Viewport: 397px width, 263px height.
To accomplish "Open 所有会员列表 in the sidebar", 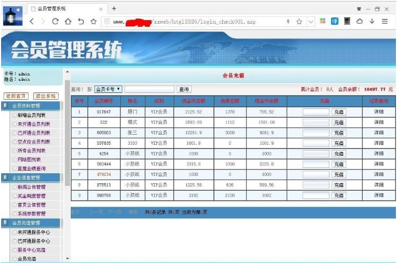I will 31,151.
